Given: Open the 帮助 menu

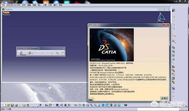Looking at the screenshot, I should tap(61, 5).
